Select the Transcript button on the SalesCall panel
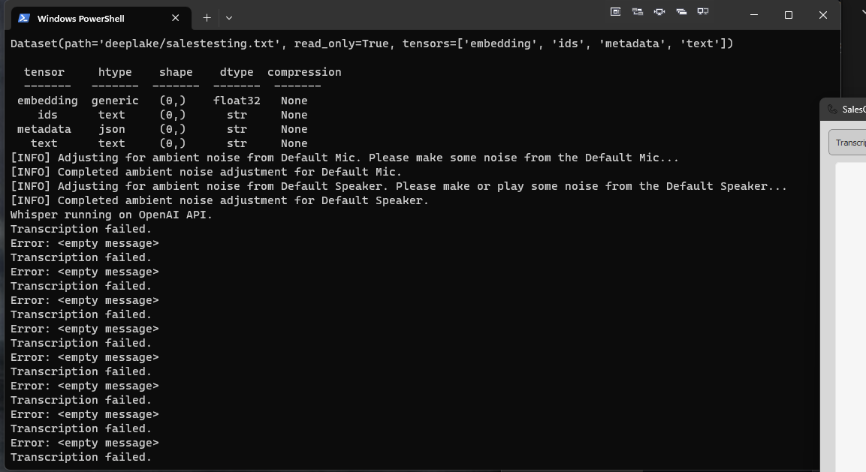Screen dimensions: 866x472 coord(852,142)
